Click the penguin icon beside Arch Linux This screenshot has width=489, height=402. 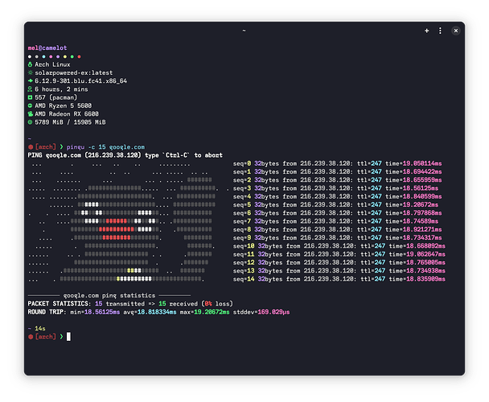click(30, 64)
